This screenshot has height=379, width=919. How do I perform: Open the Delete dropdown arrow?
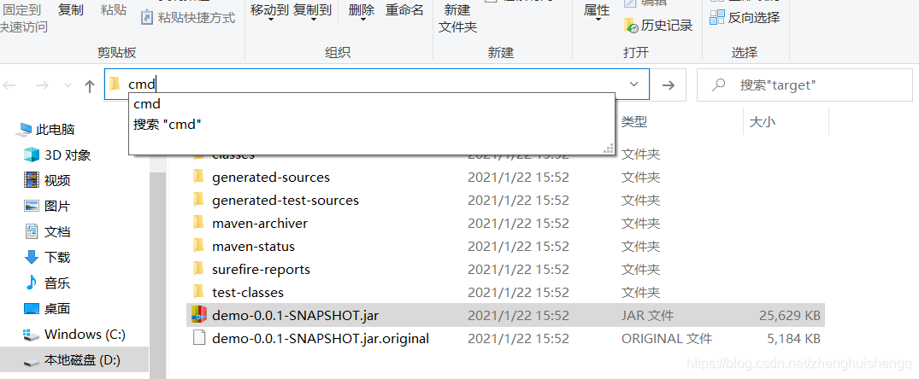pos(362,20)
